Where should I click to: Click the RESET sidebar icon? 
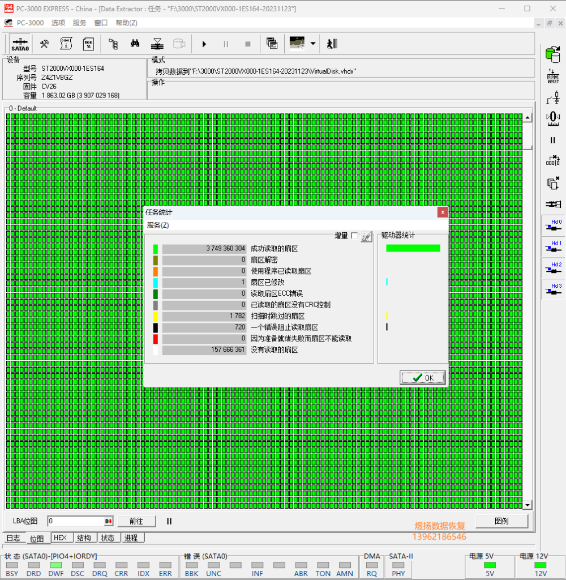tap(553, 76)
